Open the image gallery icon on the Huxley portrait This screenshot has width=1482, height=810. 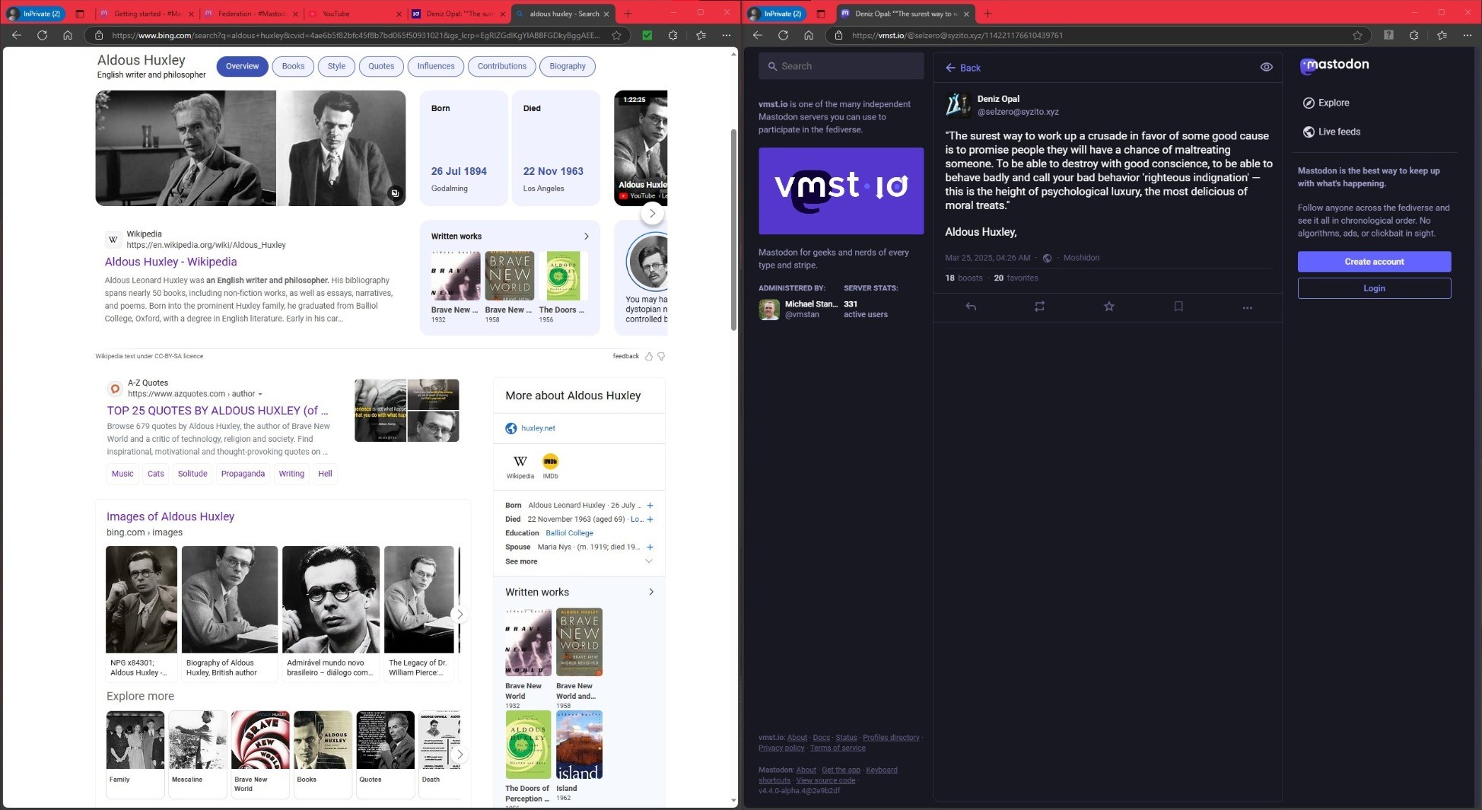tap(395, 193)
